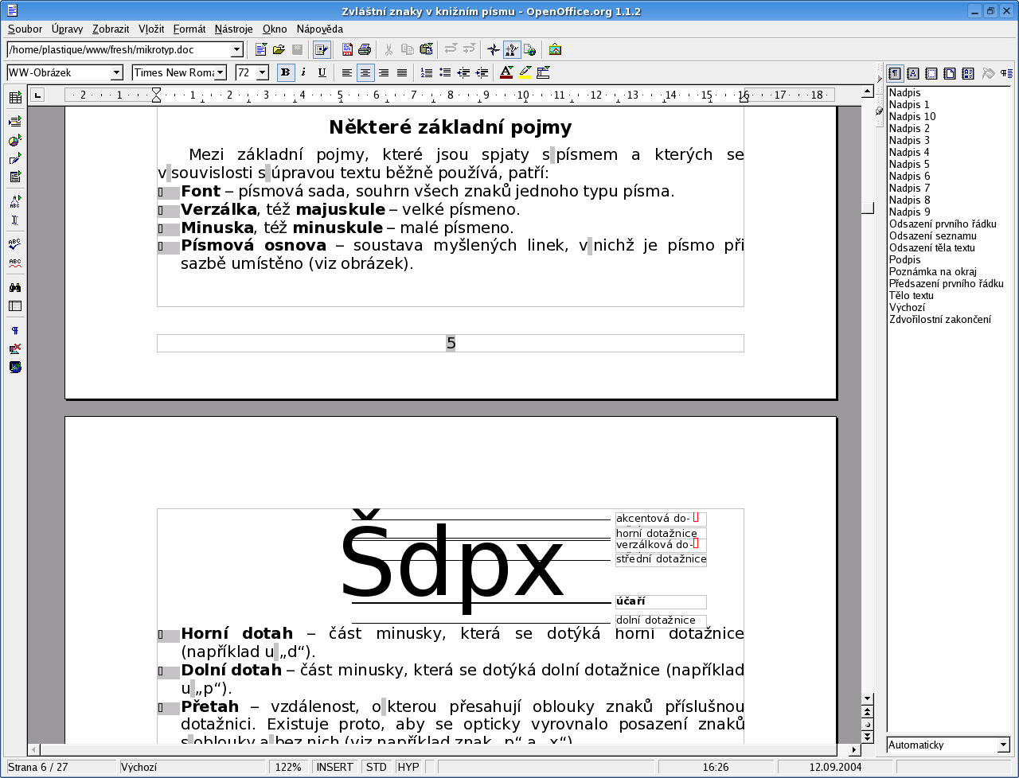This screenshot has height=778, width=1019.
Task: Show Page styles in the Stylist
Action: (x=949, y=73)
